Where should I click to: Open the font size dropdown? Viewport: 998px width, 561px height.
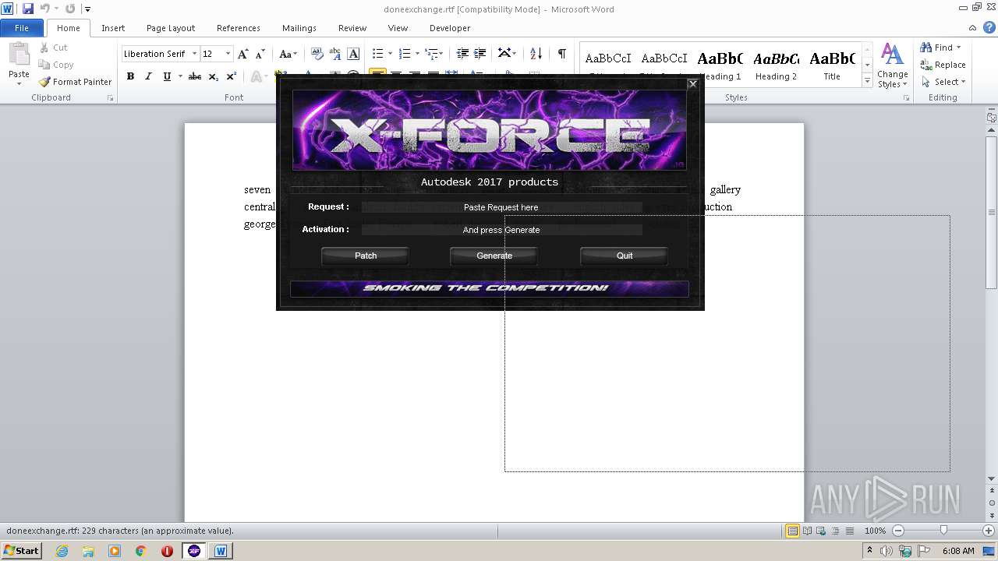[228, 54]
